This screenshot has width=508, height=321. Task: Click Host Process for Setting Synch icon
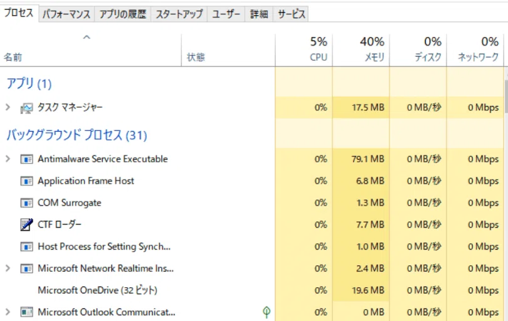(x=26, y=247)
